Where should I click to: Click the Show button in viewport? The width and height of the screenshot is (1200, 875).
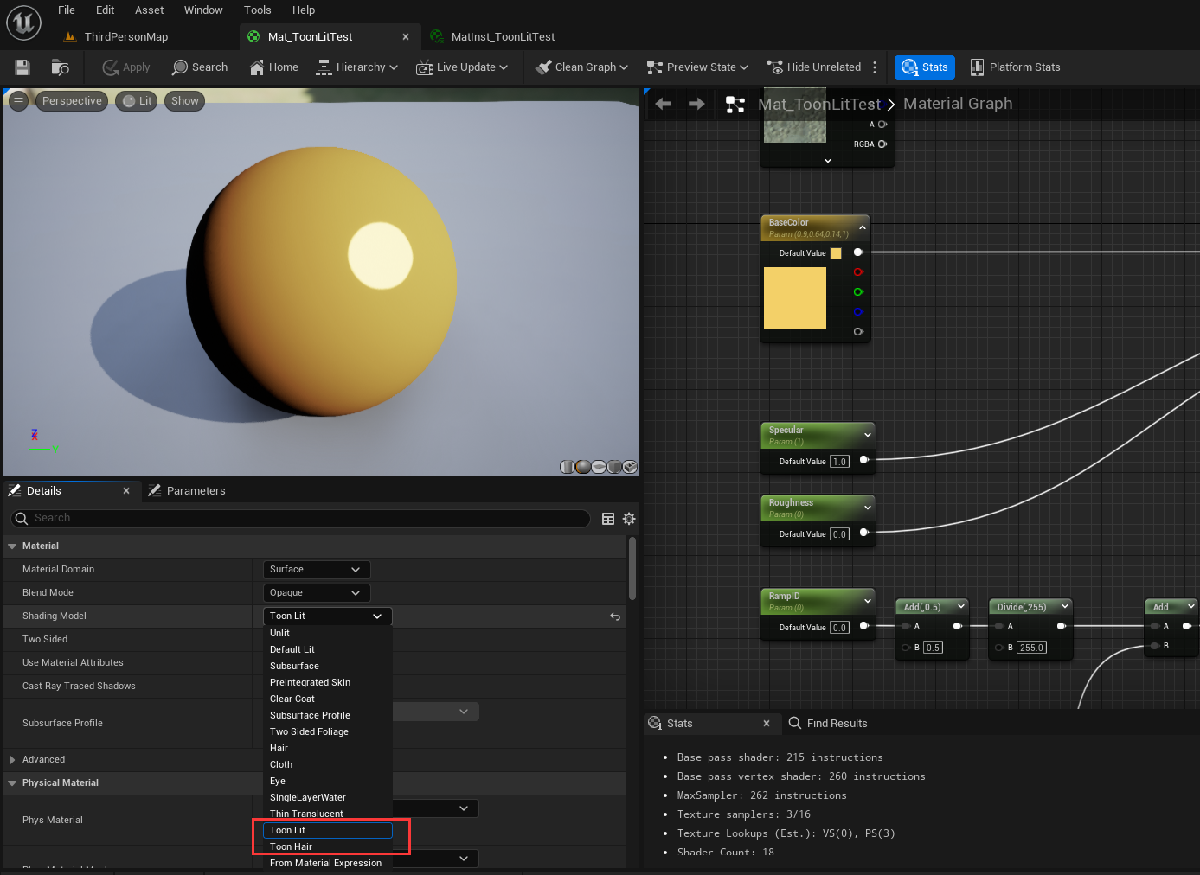184,100
